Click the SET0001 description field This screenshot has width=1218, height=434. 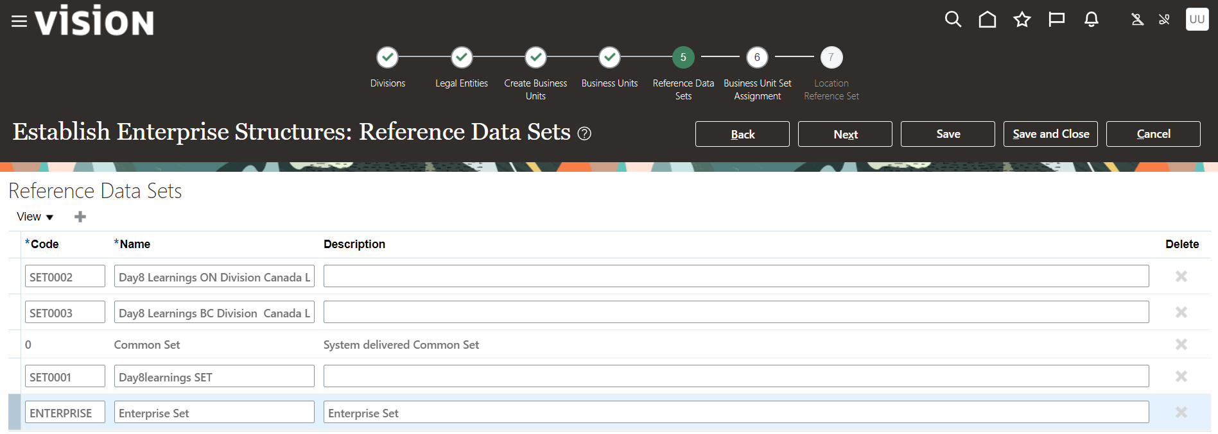pos(736,376)
